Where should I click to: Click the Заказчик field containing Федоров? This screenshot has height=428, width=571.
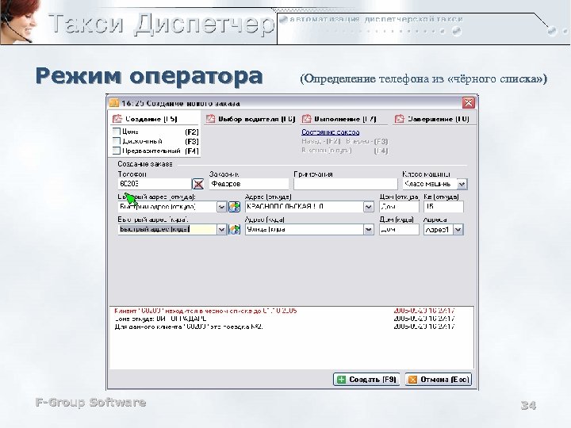coord(249,184)
